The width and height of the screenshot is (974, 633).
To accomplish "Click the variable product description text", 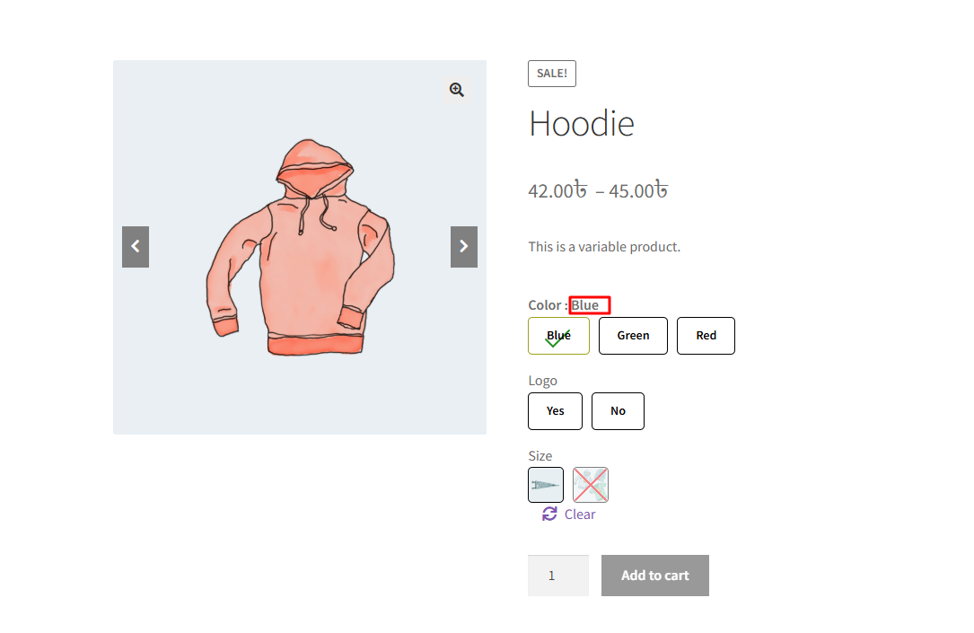I will 604,247.
